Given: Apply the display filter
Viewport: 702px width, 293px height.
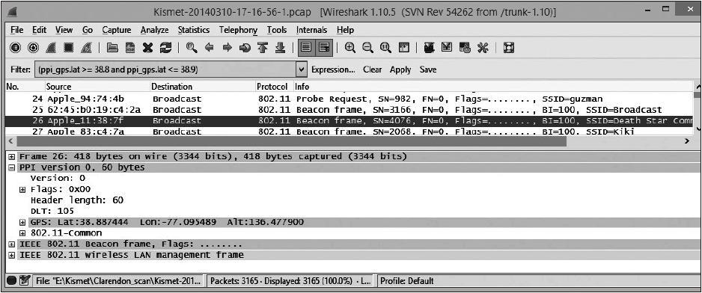Looking at the screenshot, I should pos(400,70).
